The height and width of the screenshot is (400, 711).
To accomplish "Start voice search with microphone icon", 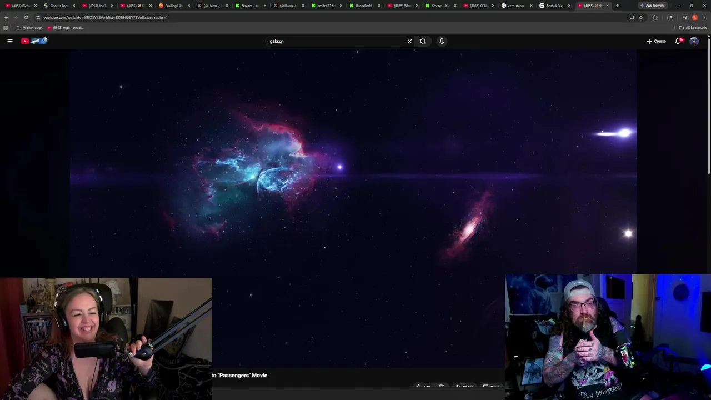I will coord(442,41).
